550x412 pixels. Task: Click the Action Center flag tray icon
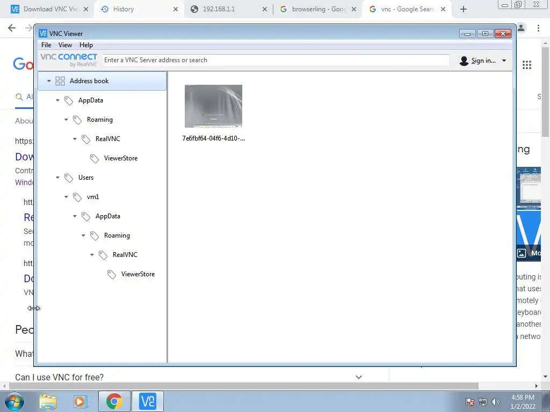[470, 402]
